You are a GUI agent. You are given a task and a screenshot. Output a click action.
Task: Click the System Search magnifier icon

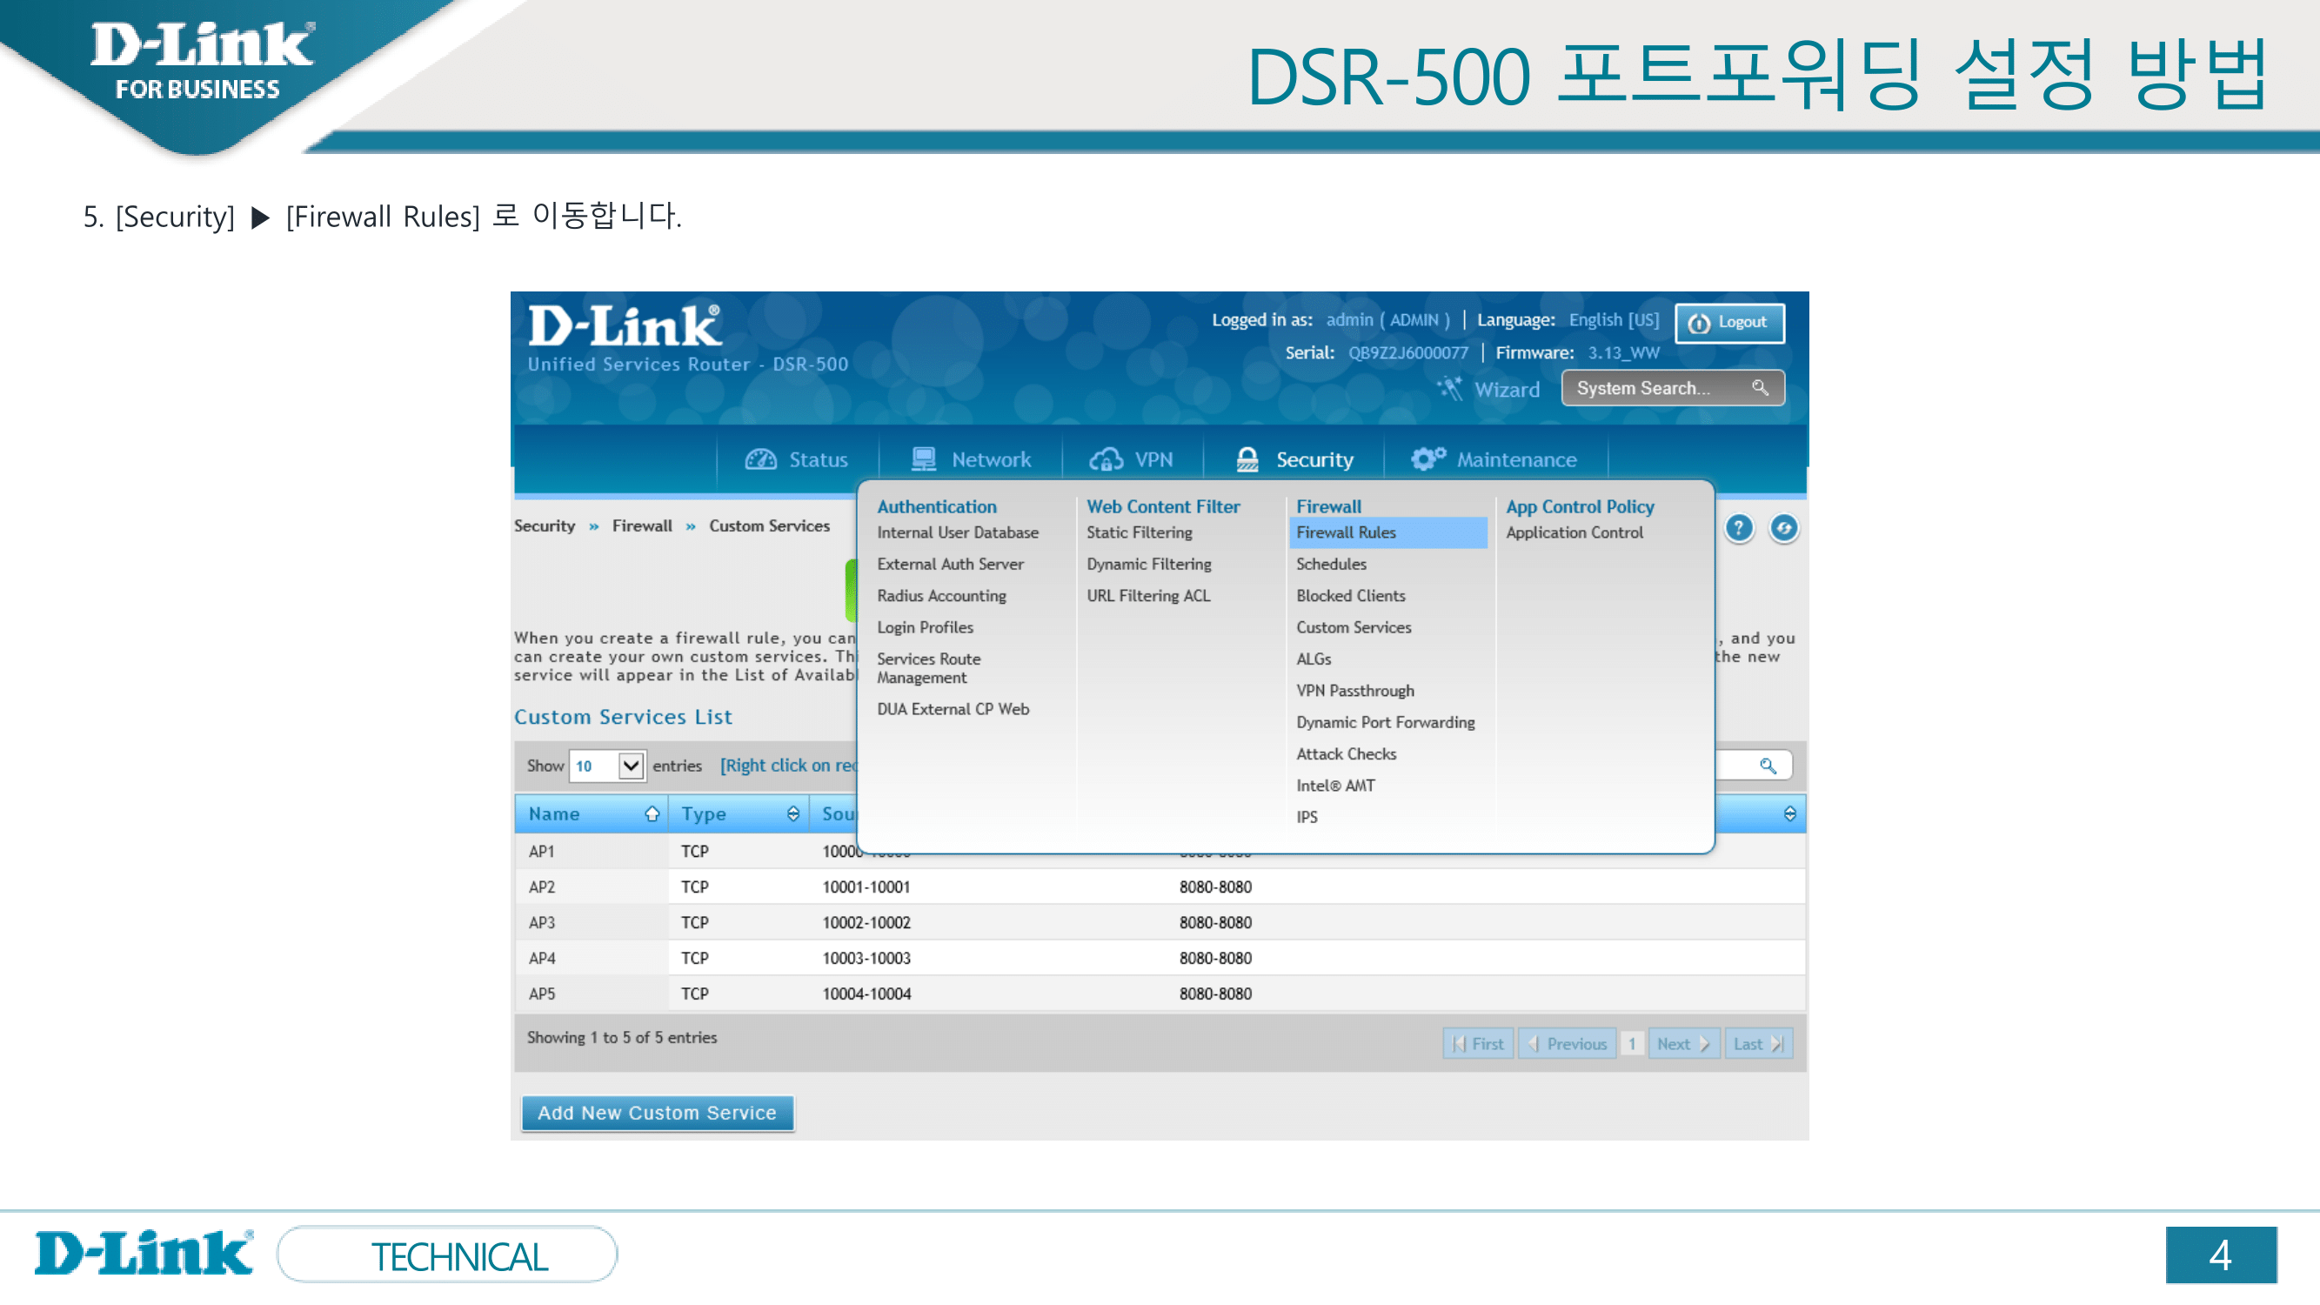tap(1759, 387)
